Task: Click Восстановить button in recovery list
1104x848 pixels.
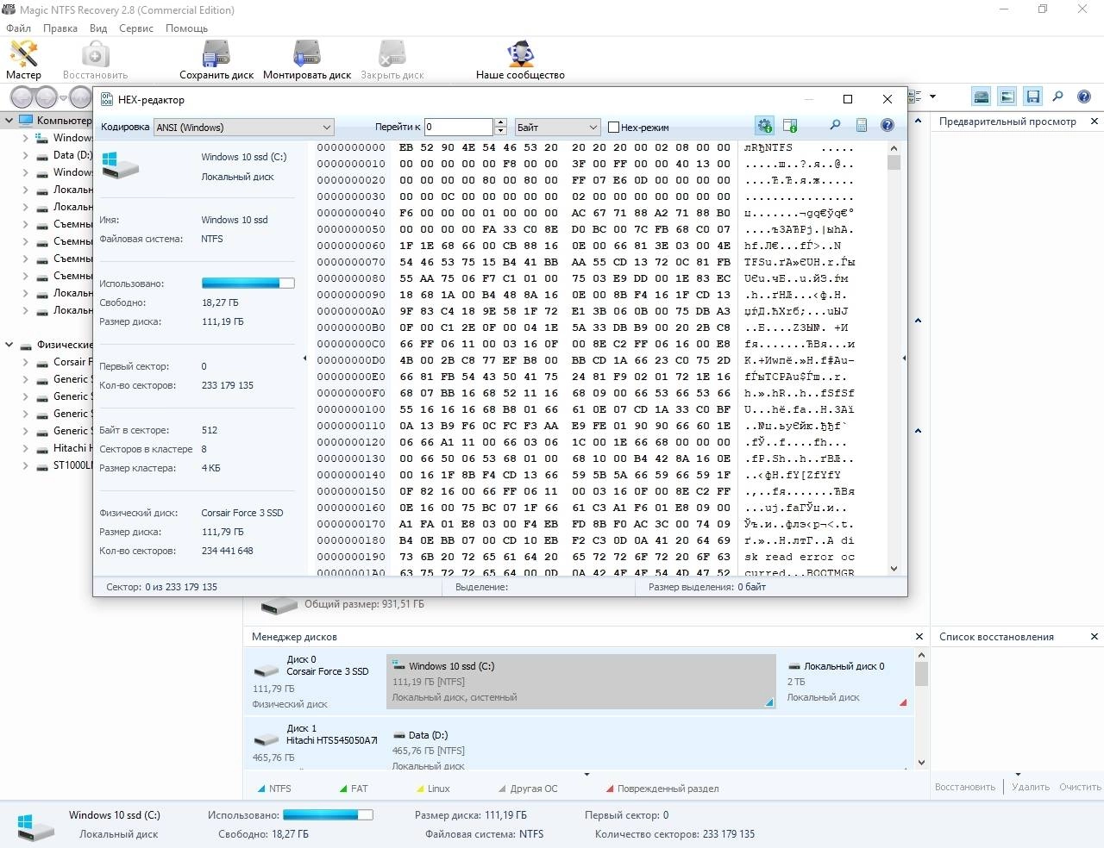Action: [965, 787]
